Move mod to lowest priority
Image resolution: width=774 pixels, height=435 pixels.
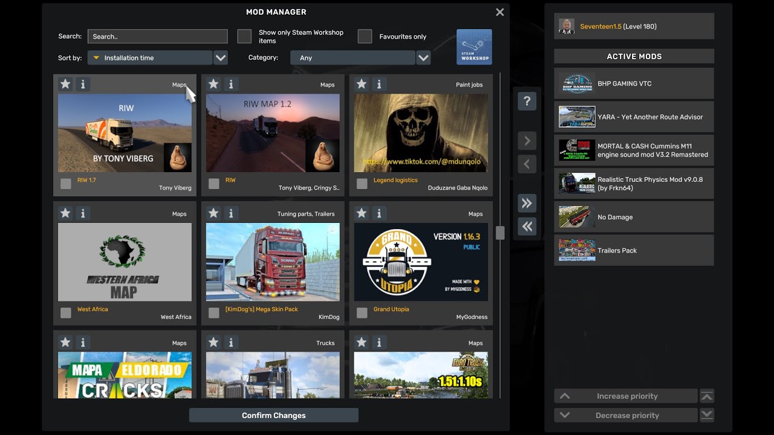tap(707, 415)
